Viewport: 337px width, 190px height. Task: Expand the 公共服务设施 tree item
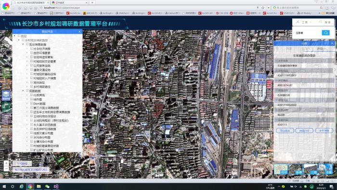tap(27, 66)
